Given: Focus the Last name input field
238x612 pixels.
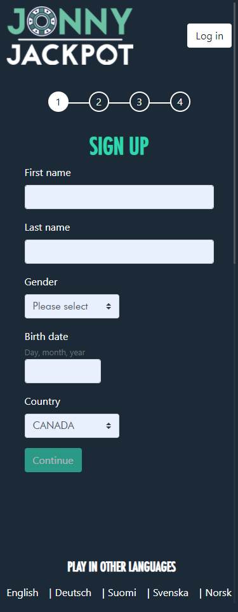Looking at the screenshot, I should (119, 252).
